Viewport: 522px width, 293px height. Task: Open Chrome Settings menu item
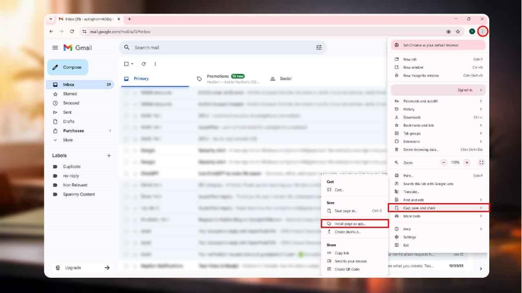click(x=439, y=237)
